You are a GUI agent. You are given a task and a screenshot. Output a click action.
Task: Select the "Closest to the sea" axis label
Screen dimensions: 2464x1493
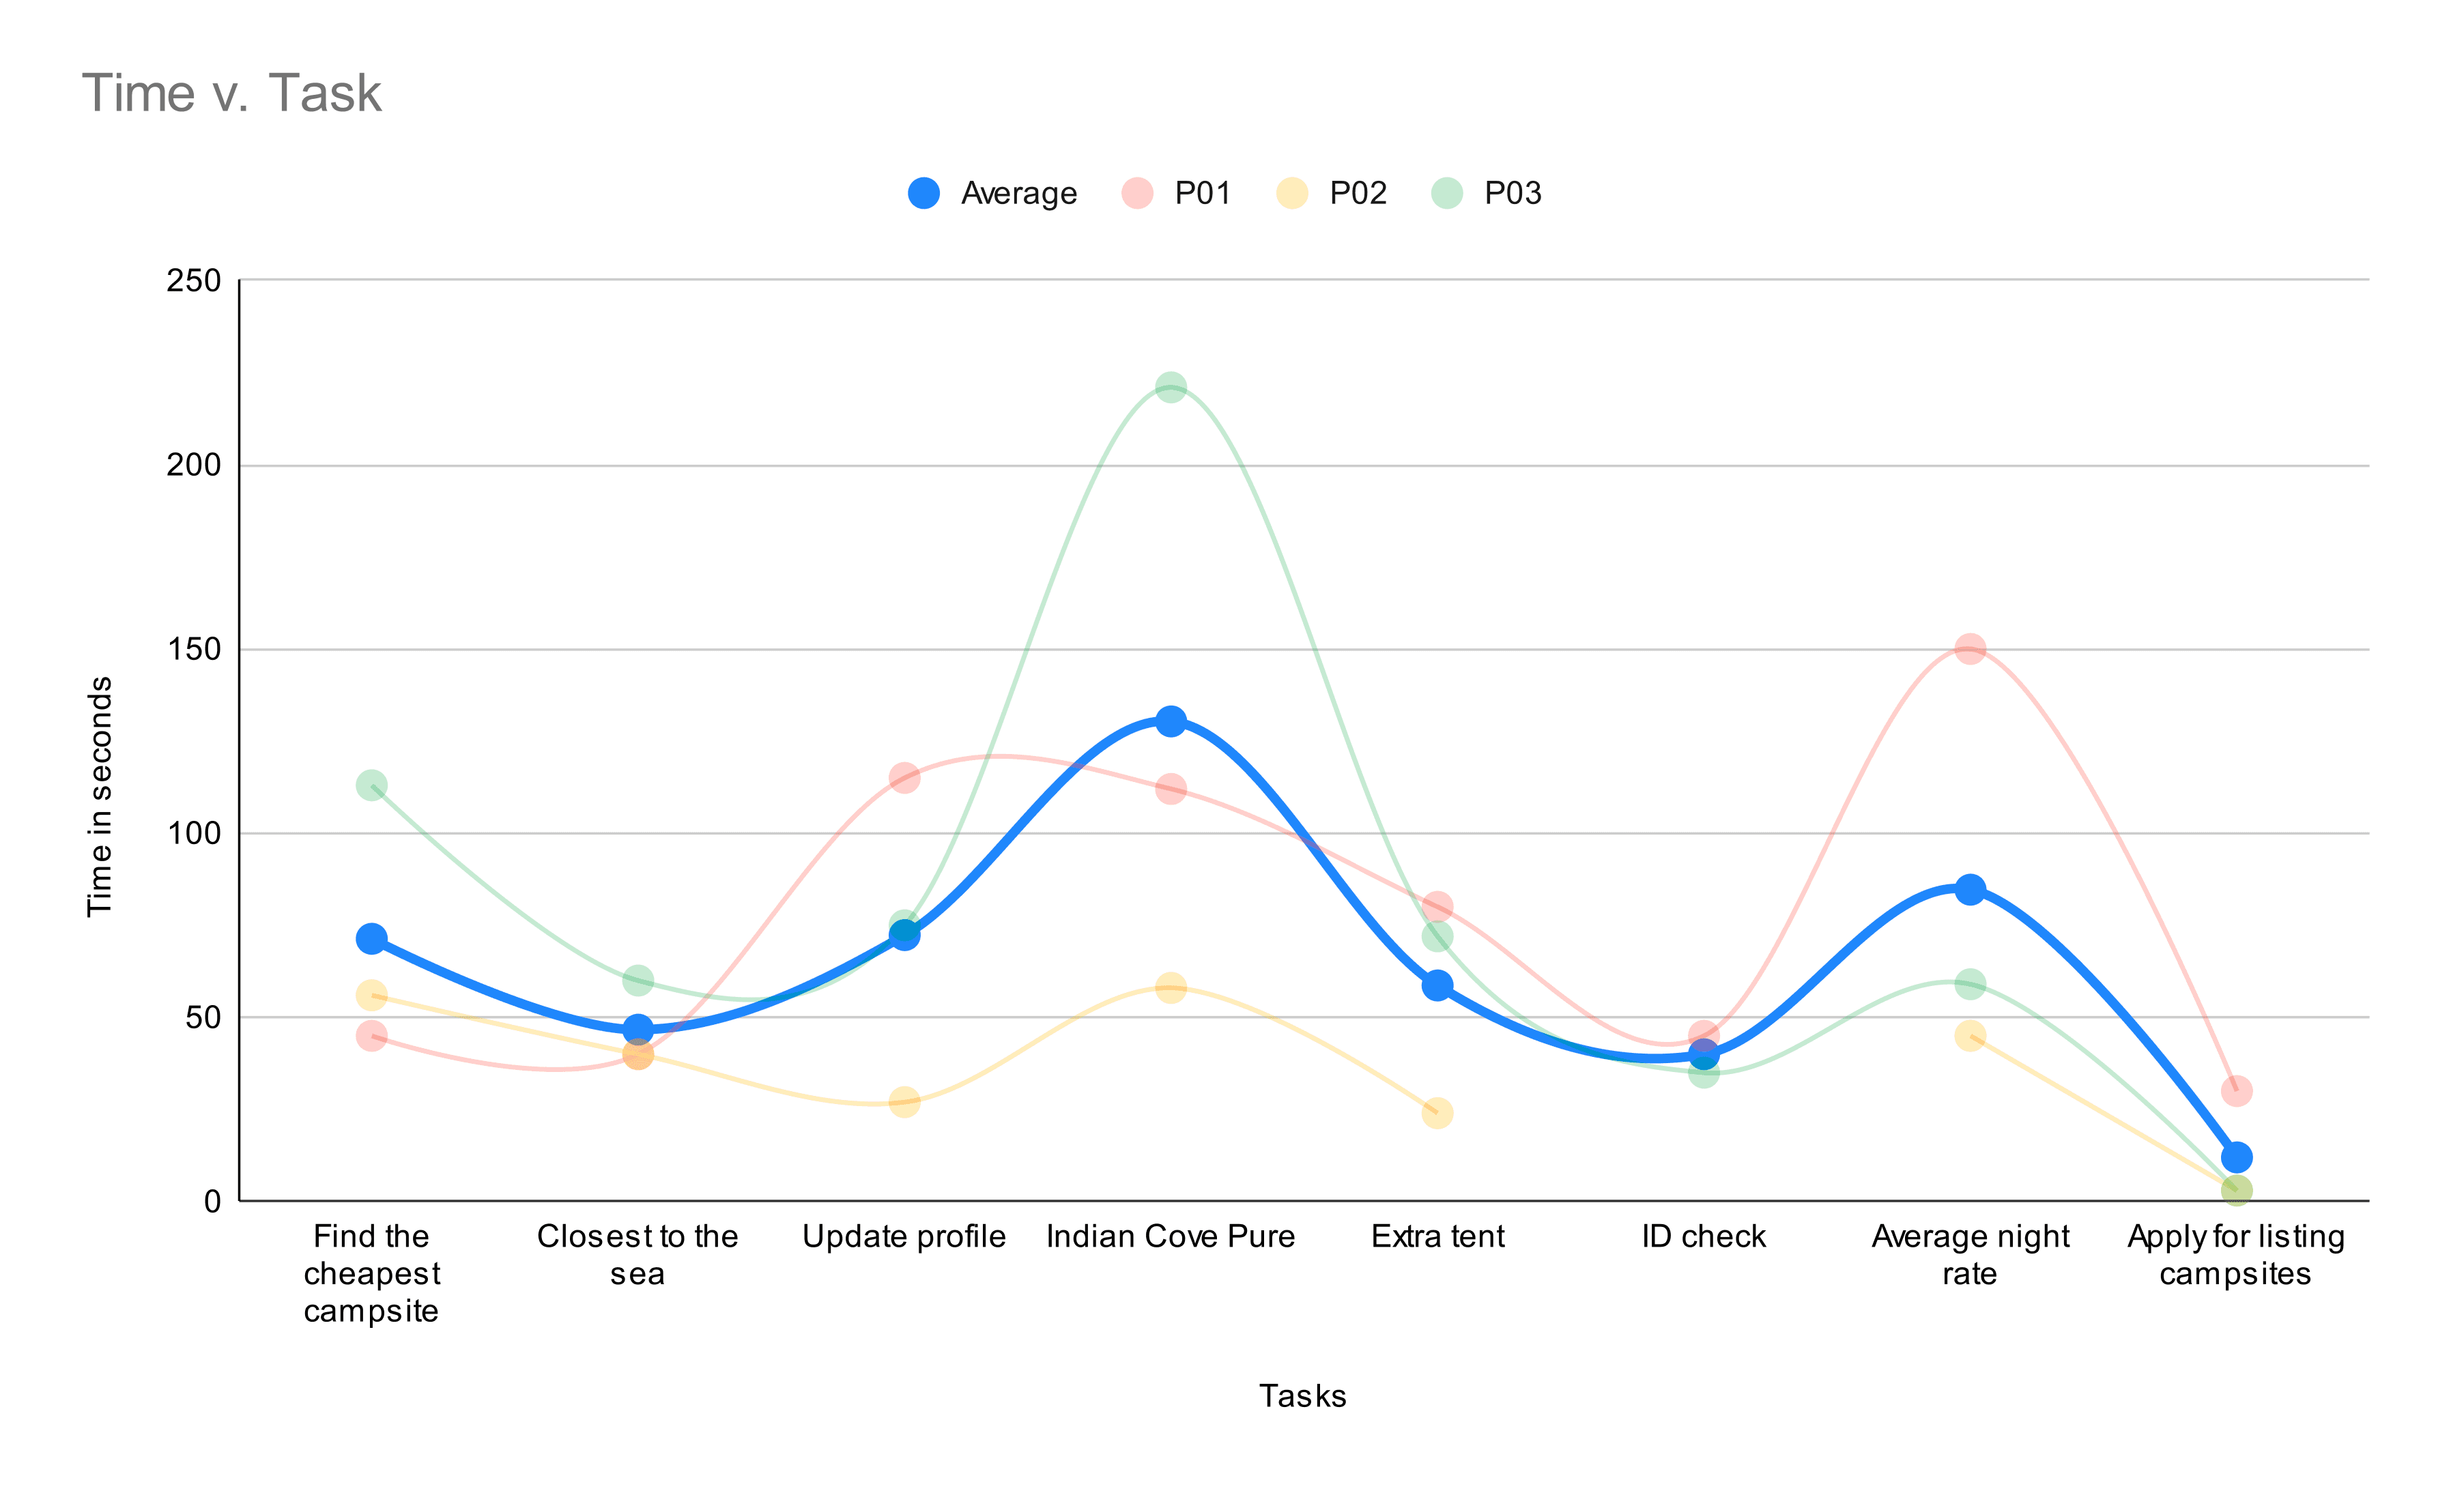point(637,1255)
